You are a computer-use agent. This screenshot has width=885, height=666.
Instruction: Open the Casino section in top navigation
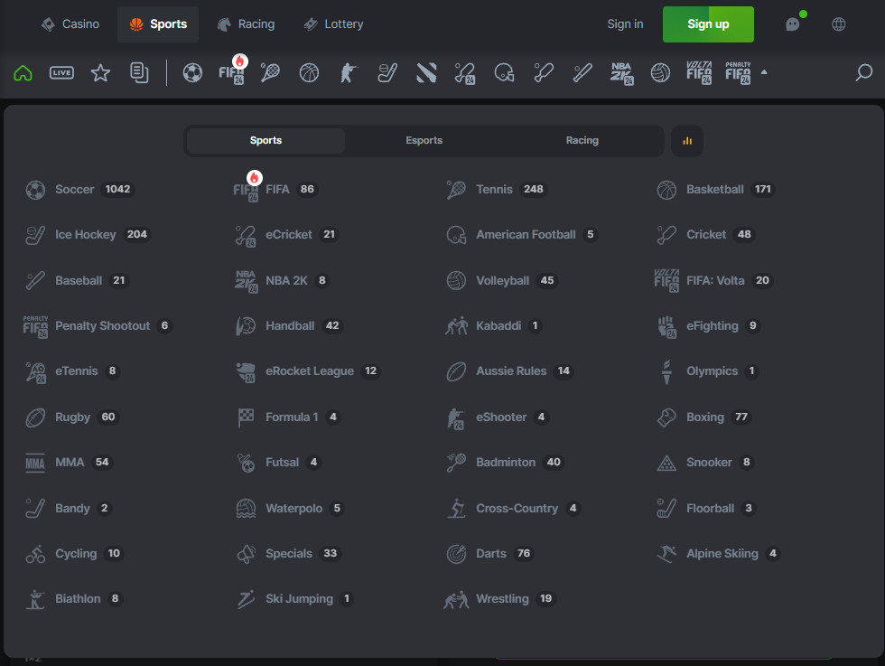click(x=70, y=24)
